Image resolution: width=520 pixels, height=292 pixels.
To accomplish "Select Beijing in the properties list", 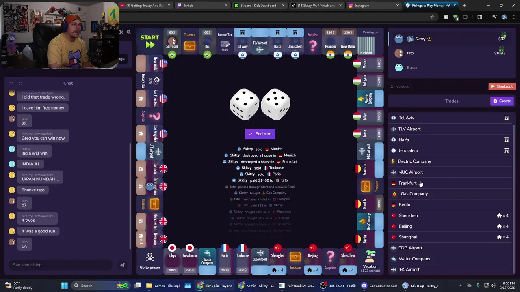I will (450, 226).
